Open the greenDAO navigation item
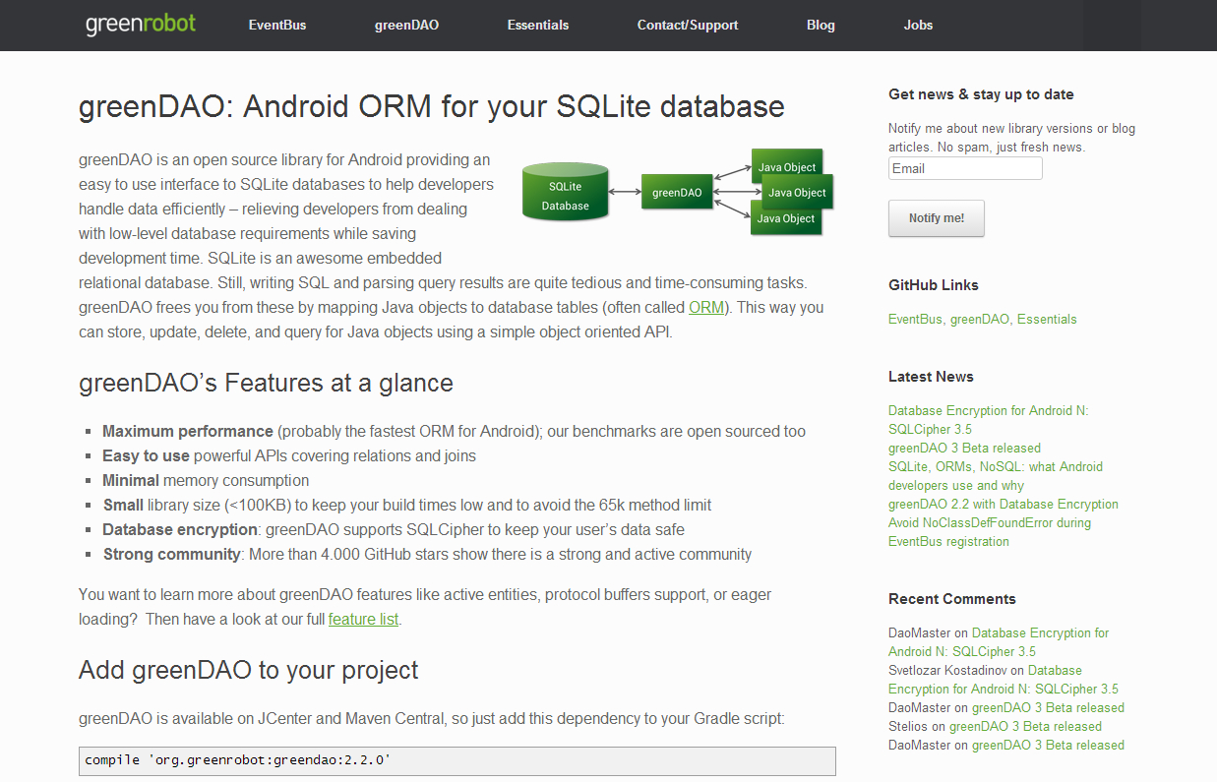This screenshot has height=782, width=1217. [406, 25]
